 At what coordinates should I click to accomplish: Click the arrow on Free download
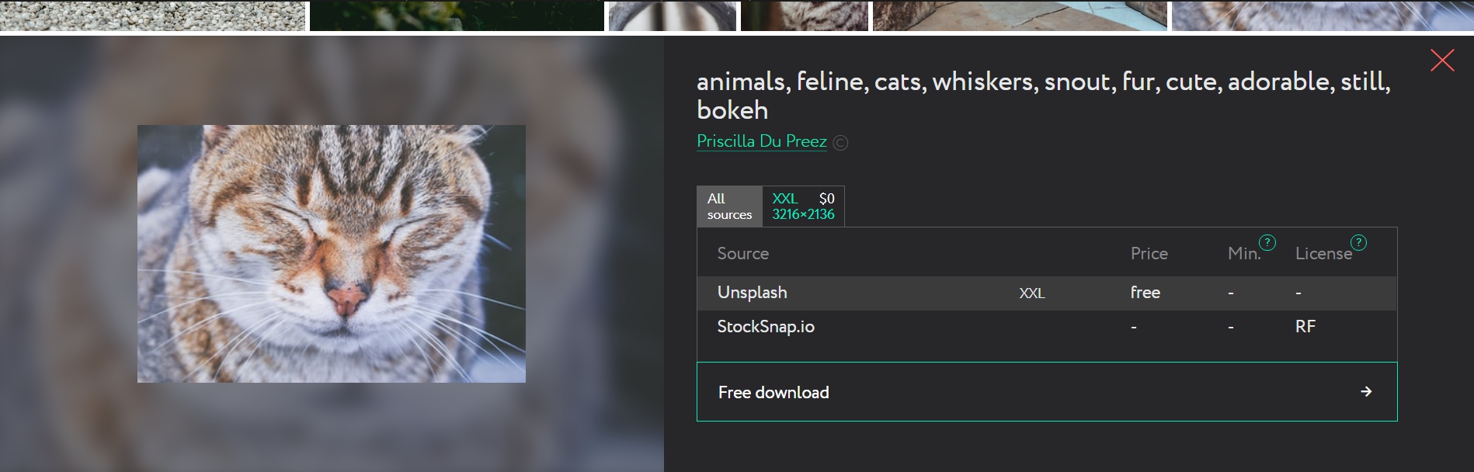pyautogui.click(x=1366, y=392)
